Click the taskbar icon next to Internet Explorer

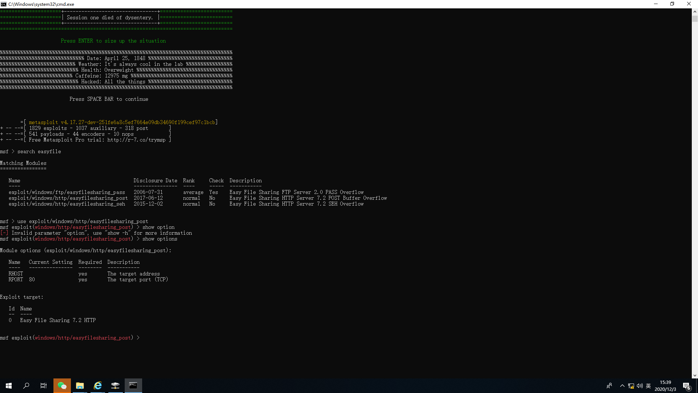(x=115, y=385)
